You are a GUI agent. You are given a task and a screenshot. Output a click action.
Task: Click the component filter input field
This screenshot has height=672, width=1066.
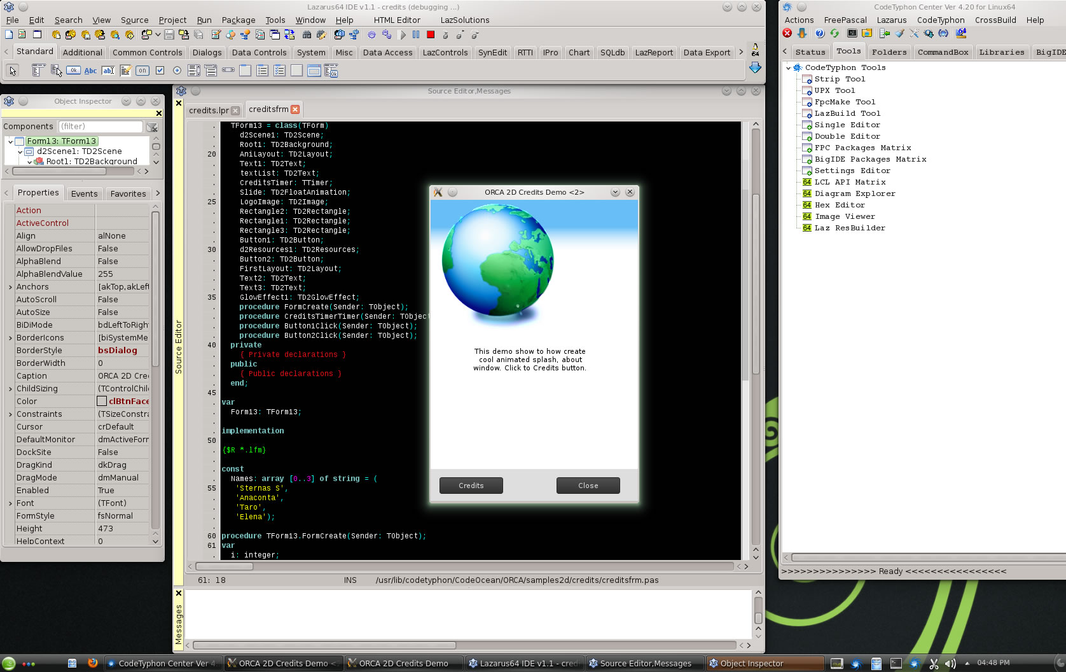click(101, 126)
